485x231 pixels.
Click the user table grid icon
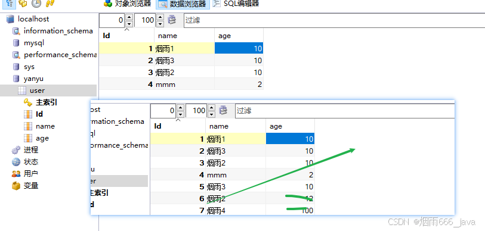(22, 90)
